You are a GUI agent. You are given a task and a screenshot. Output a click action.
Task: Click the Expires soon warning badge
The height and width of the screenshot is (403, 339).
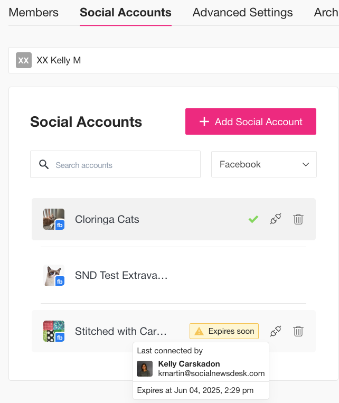224,331
